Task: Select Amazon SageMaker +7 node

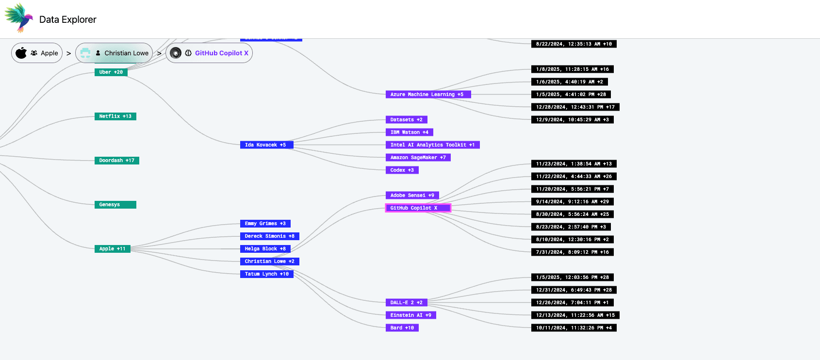Action: (418, 158)
